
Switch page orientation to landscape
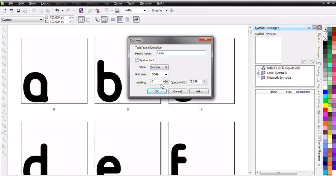pos(88,20)
